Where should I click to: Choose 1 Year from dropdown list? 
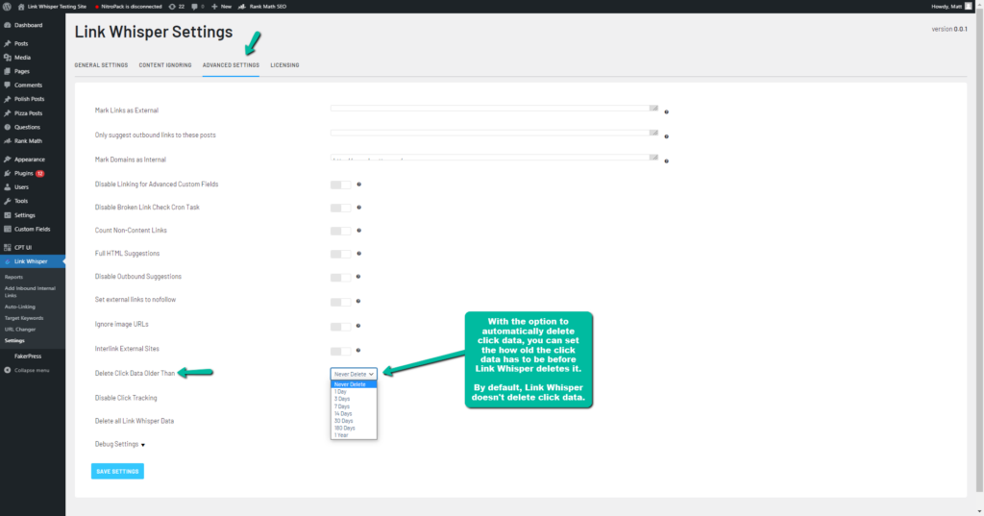coord(354,435)
